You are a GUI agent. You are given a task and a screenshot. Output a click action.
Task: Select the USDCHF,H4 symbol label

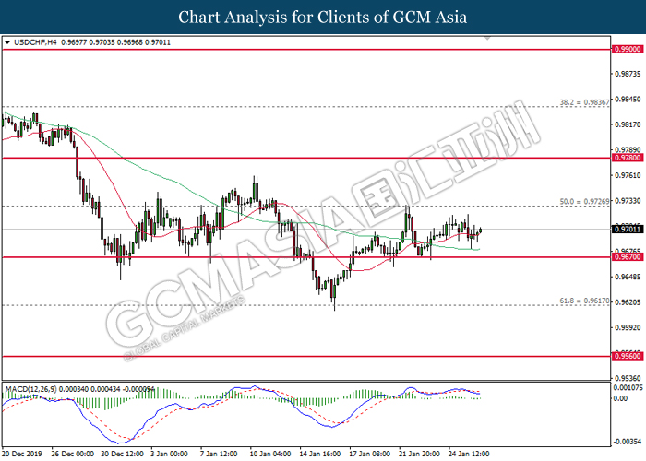tap(32, 42)
